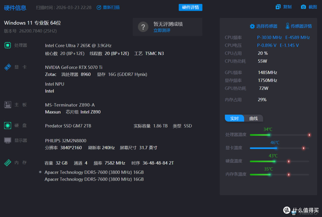Click first Apacer DDR5-7600 16GB row
This screenshot has height=217, width=322.
coord(94,172)
